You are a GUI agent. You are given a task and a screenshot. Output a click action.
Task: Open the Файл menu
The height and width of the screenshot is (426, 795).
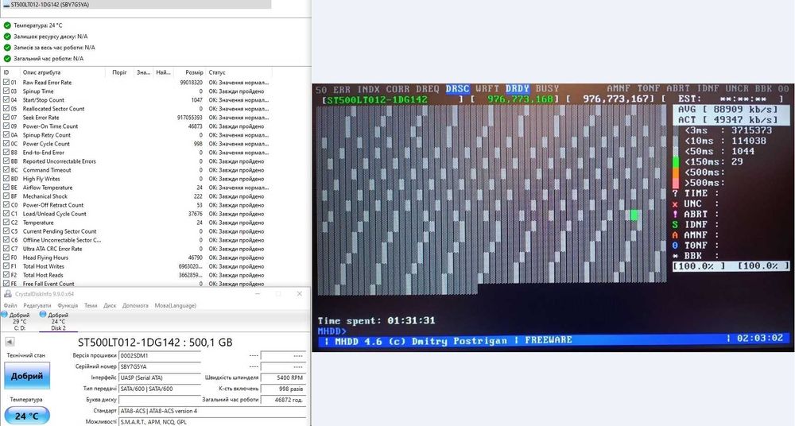coord(10,306)
